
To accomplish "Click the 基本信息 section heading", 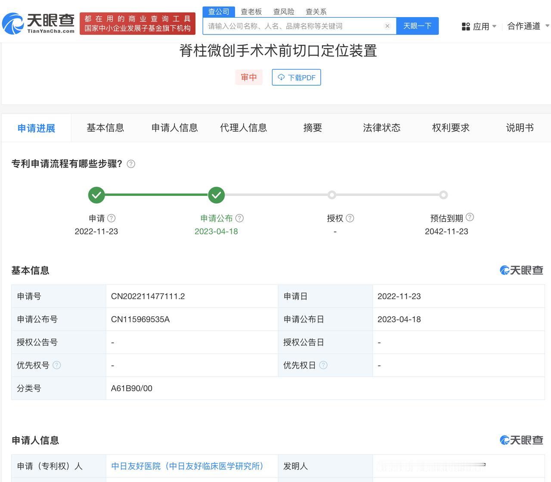I will pos(30,270).
